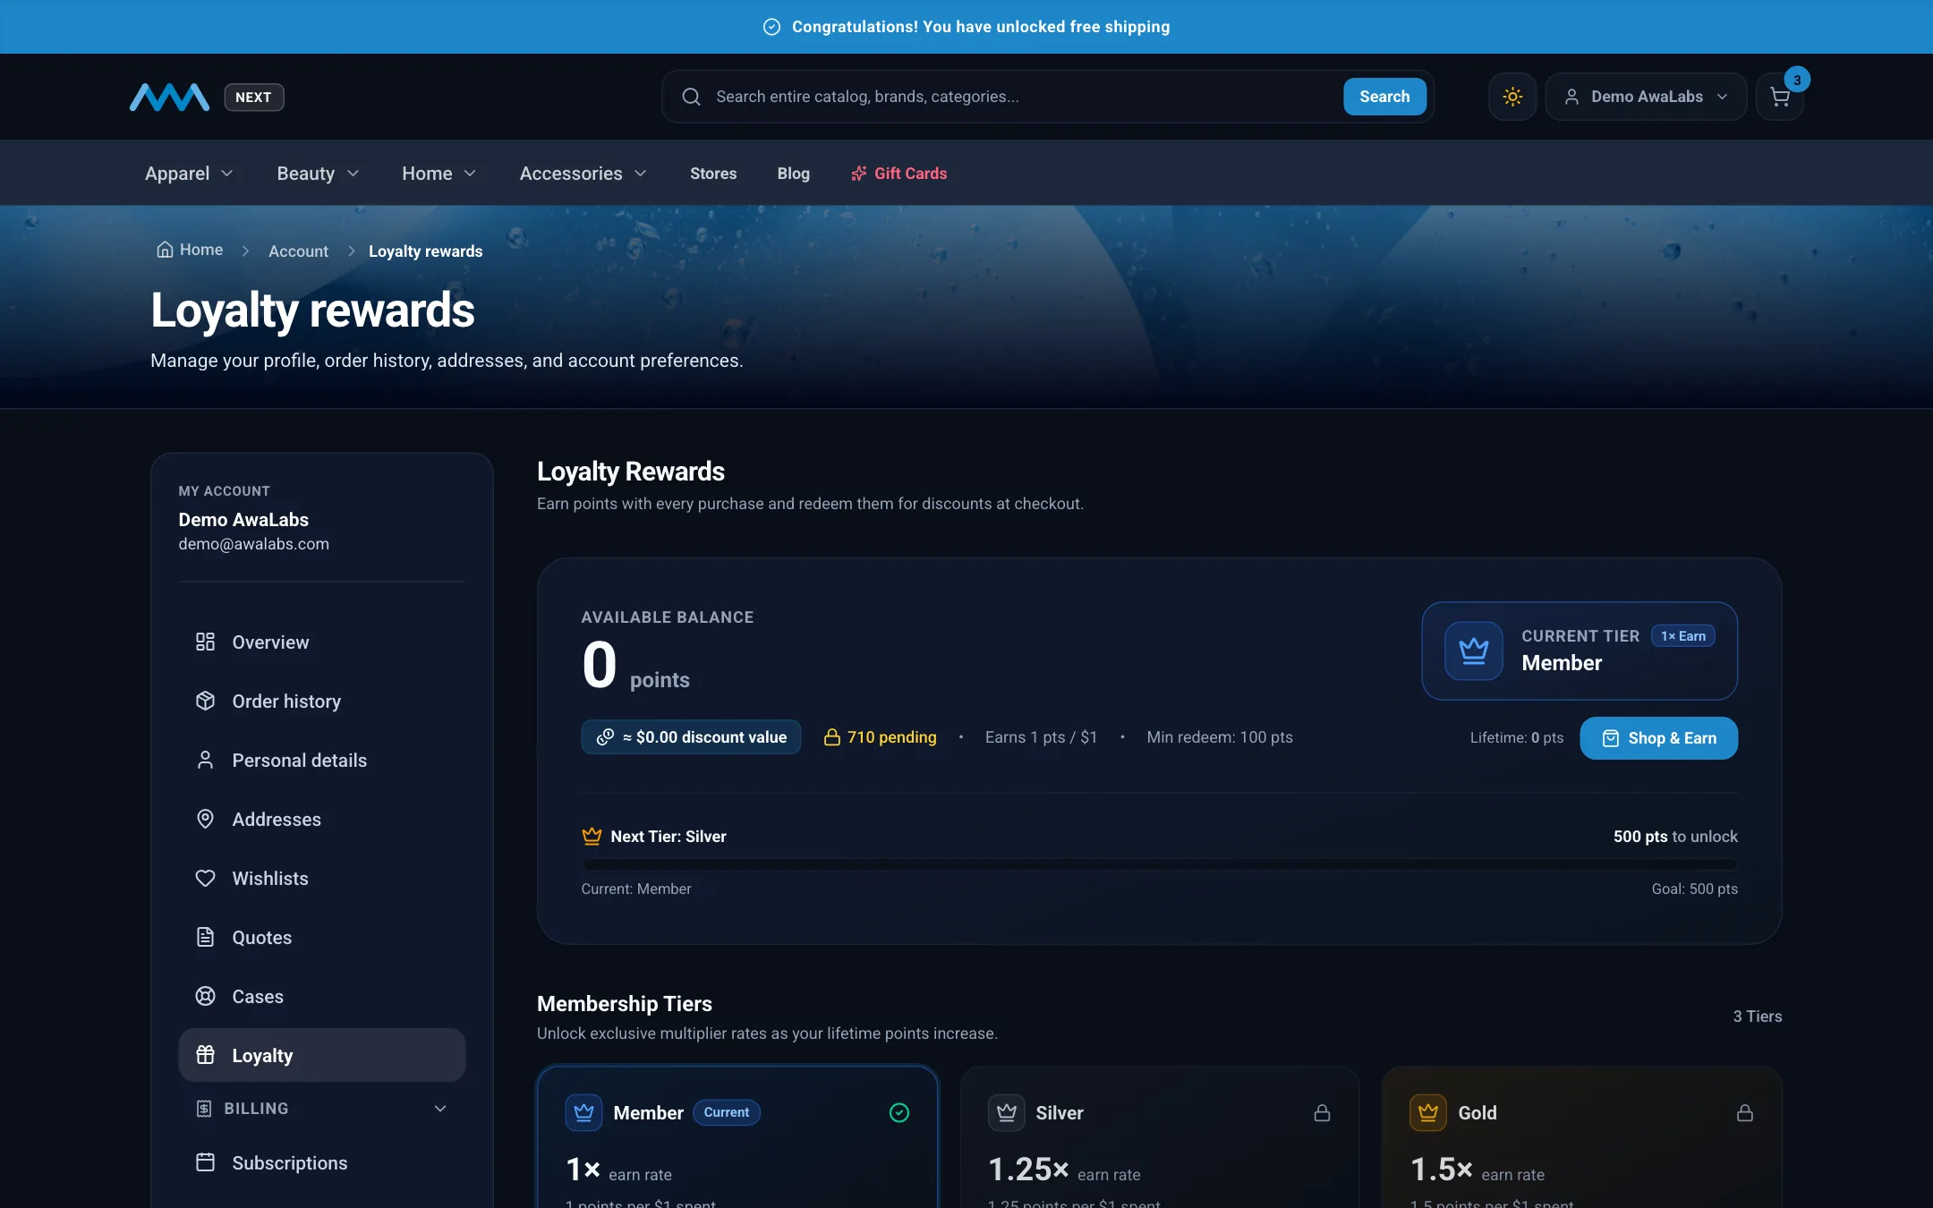This screenshot has height=1208, width=1933.
Task: Expand the Accessories menu
Action: [x=583, y=174]
